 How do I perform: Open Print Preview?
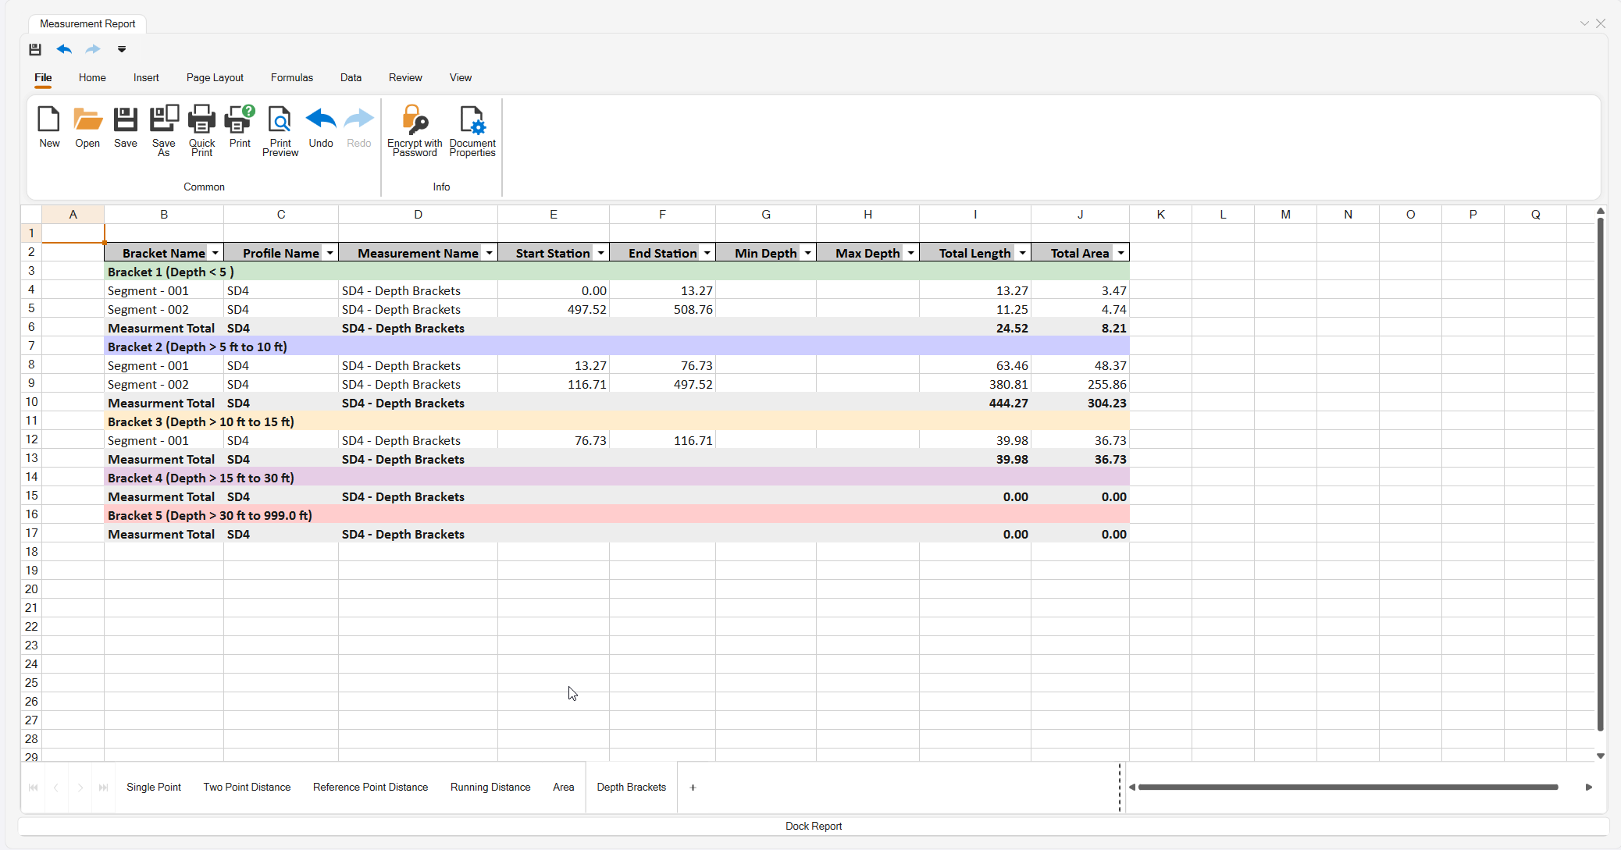click(280, 120)
